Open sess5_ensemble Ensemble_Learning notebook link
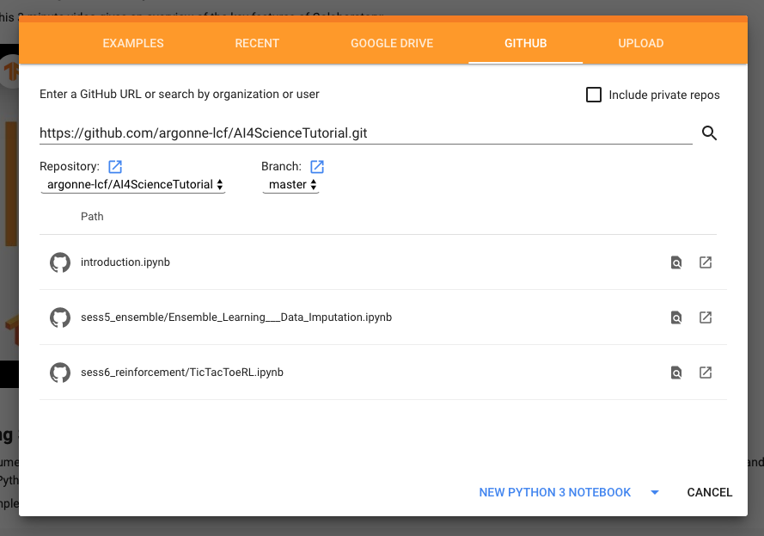The image size is (764, 536). [236, 317]
